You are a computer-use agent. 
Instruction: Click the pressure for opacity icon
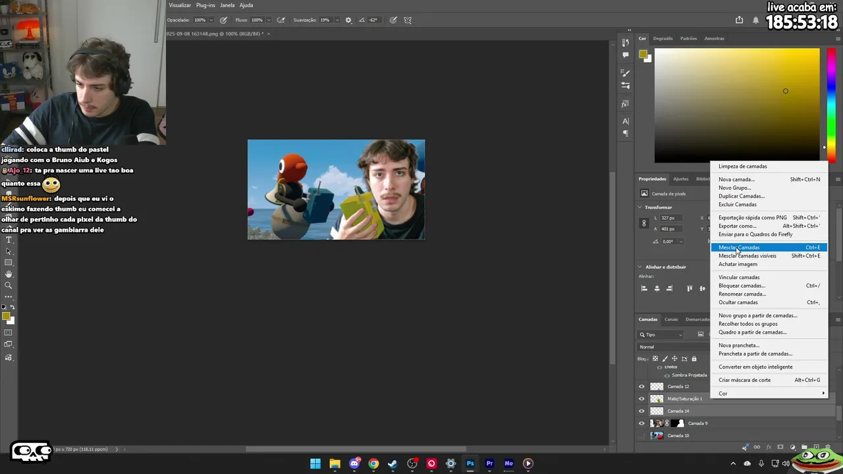pyautogui.click(x=224, y=20)
